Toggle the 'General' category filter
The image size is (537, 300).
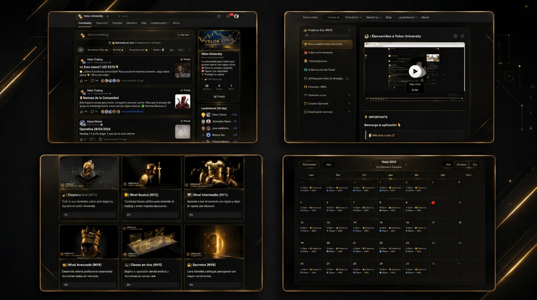tap(118, 50)
